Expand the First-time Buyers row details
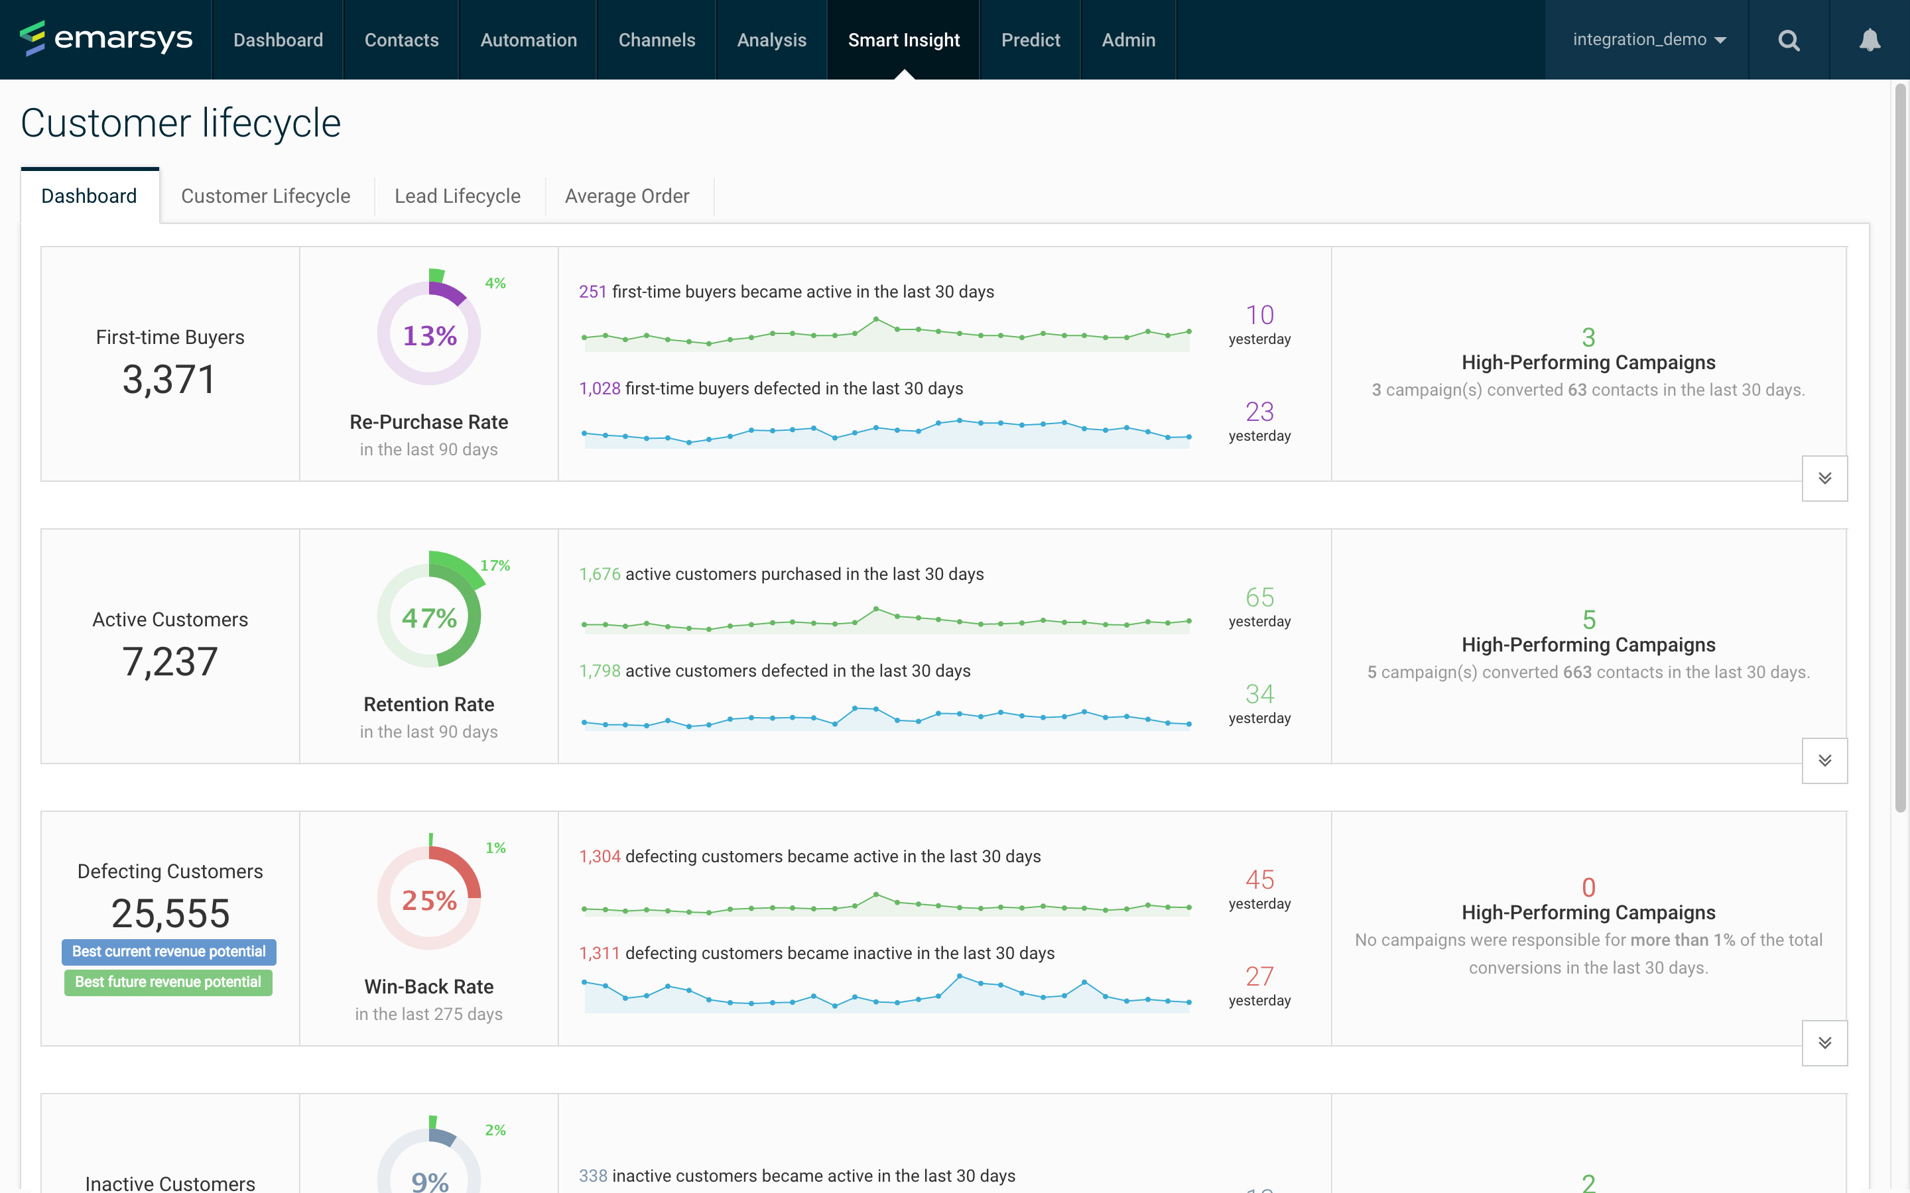Image resolution: width=1910 pixels, height=1193 pixels. coord(1824,478)
